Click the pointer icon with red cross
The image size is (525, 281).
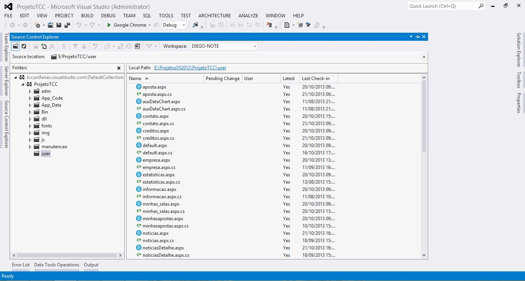click(269, 25)
